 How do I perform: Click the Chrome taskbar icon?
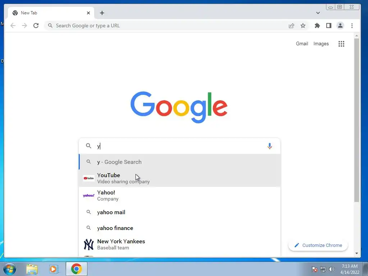click(x=77, y=269)
